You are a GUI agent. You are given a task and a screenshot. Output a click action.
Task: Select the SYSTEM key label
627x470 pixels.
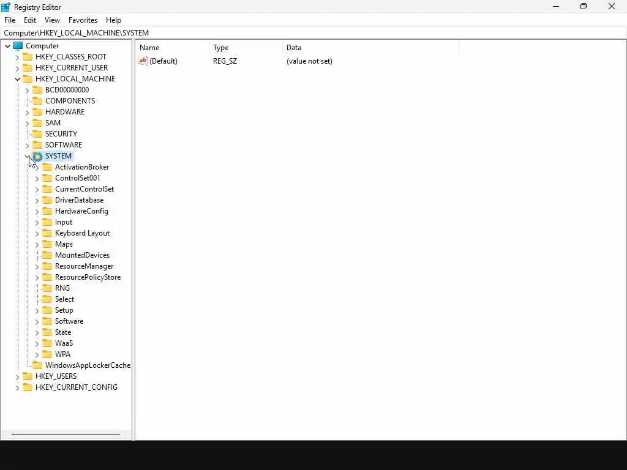[x=58, y=156]
